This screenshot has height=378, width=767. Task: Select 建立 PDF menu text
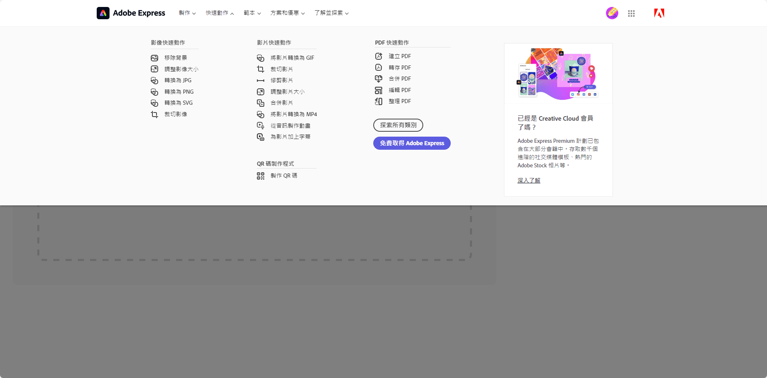(x=400, y=56)
